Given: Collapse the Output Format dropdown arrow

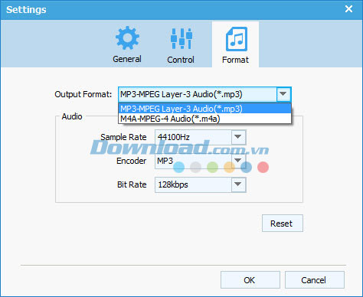Looking at the screenshot, I should [283, 94].
